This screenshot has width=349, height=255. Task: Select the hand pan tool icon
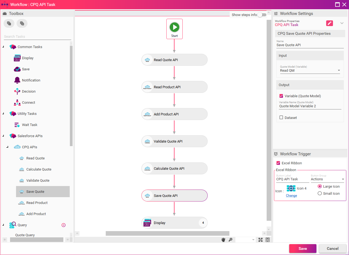pos(223,240)
